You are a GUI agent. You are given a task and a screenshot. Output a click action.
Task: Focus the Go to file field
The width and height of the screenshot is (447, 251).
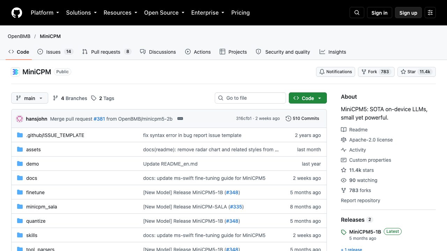(x=250, y=98)
